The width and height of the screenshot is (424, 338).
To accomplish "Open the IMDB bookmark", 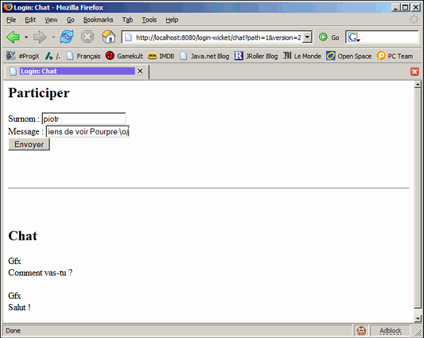I will (161, 56).
